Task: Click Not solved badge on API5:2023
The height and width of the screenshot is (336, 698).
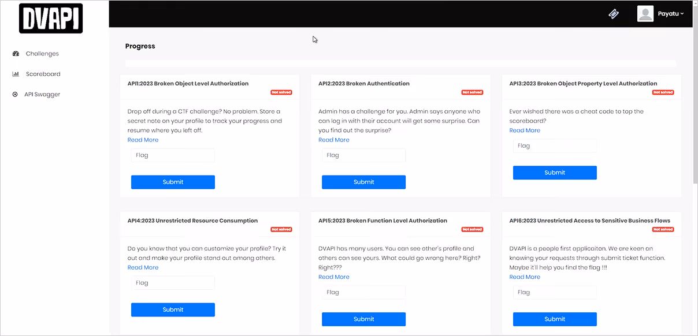Action: 472,229
